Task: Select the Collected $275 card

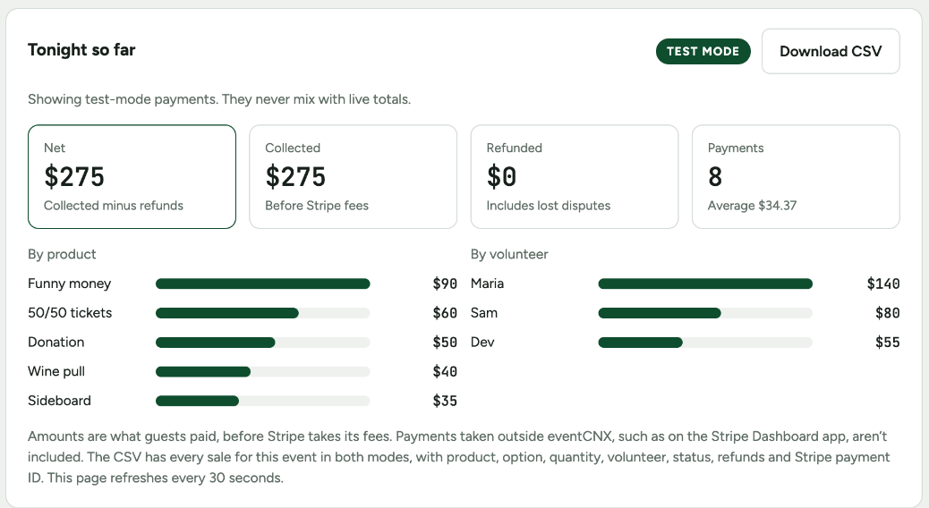Action: pyautogui.click(x=354, y=176)
